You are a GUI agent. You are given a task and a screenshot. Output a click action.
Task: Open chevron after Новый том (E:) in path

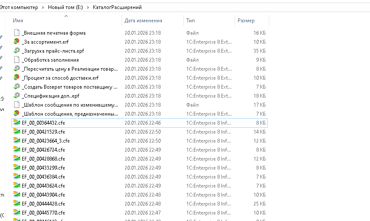(x=88, y=8)
